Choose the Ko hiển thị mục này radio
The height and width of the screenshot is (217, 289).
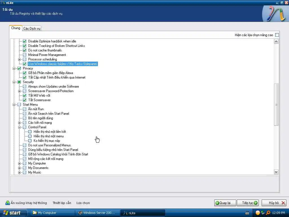30,141
